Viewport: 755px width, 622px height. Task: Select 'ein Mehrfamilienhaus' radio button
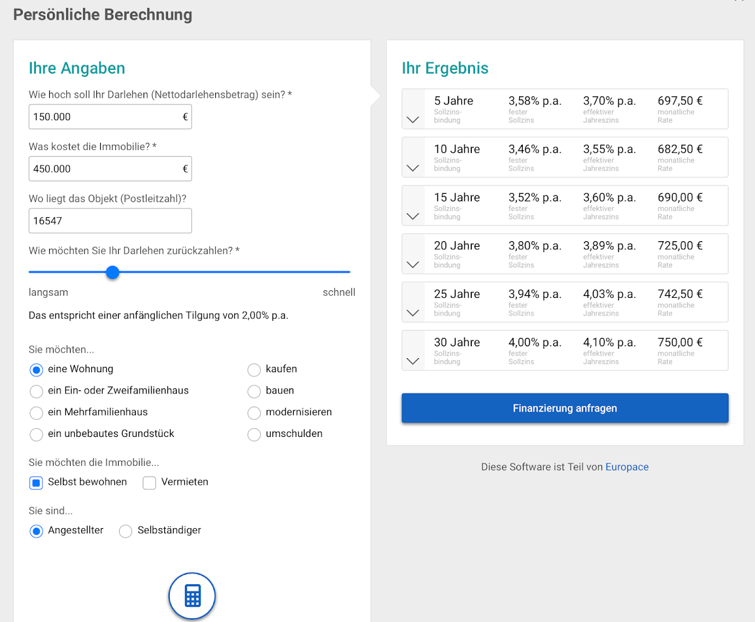click(36, 412)
